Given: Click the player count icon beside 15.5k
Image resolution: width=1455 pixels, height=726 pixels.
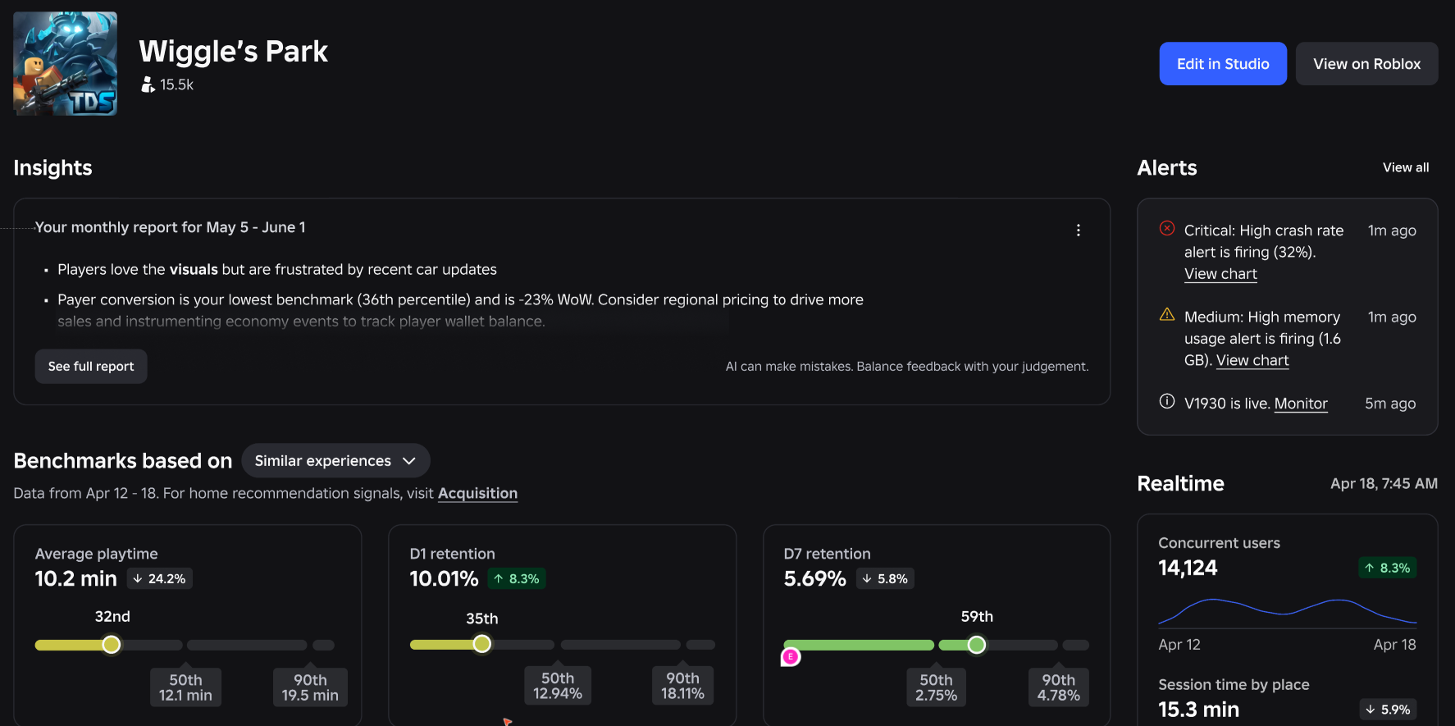Looking at the screenshot, I should point(148,84).
